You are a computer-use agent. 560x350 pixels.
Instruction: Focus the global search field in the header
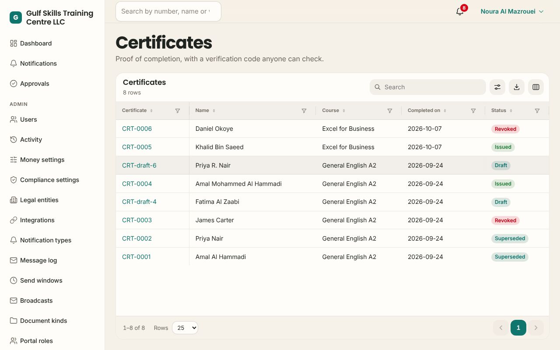[x=168, y=11]
